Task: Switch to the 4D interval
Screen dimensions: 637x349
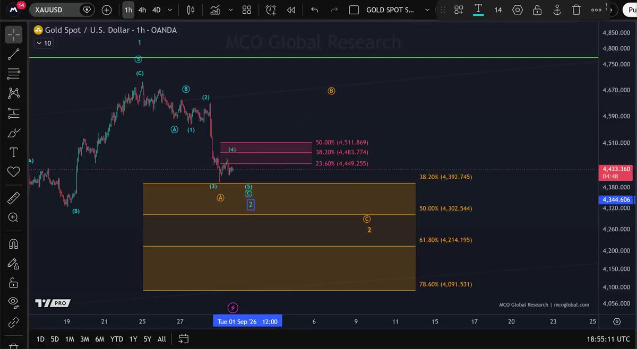Action: coord(156,10)
